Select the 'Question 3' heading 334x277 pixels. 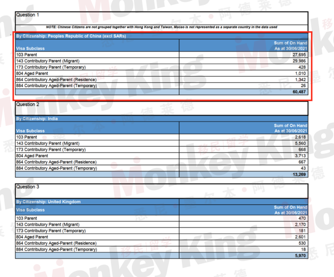(28, 187)
